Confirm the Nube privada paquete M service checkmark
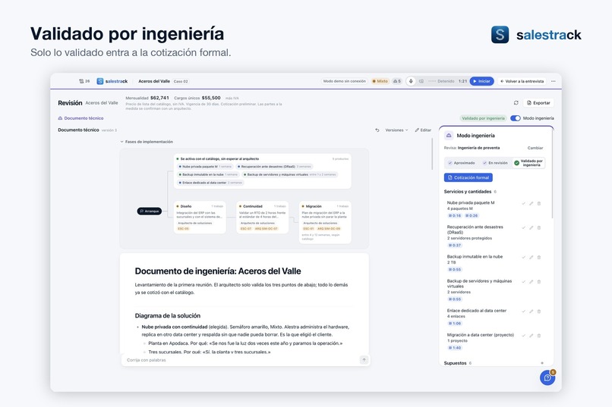The width and height of the screenshot is (612, 407). [x=523, y=204]
